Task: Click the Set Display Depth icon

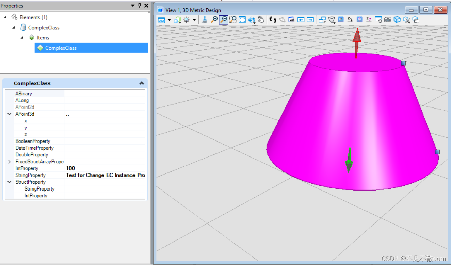Action: click(341, 20)
